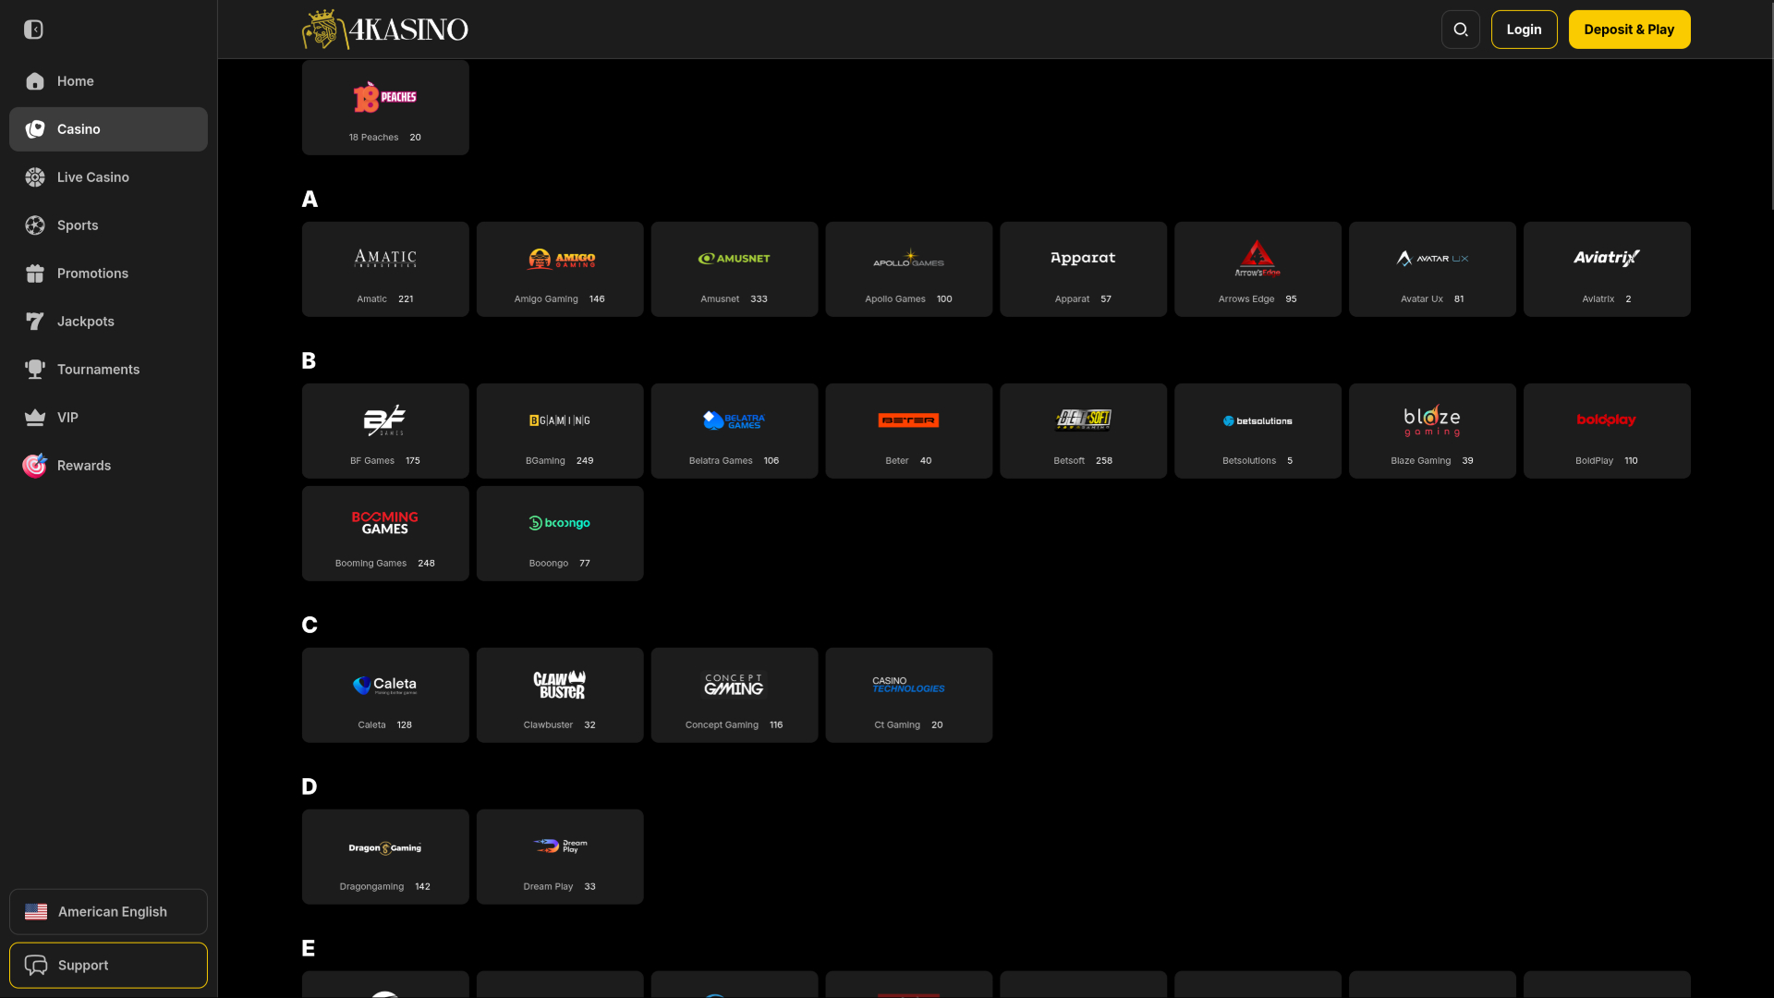Viewport: 1774px width, 998px height.
Task: Open the American English language selector
Action: [x=108, y=912]
